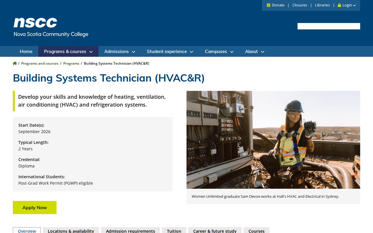Click the Donate gift icon
373x233 pixels.
pos(268,5)
